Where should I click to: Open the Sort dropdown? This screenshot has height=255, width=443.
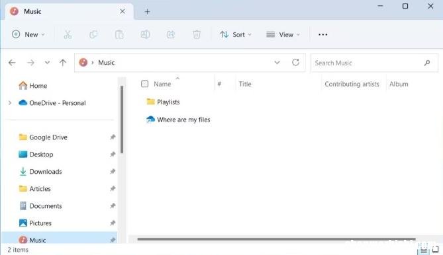tap(236, 34)
